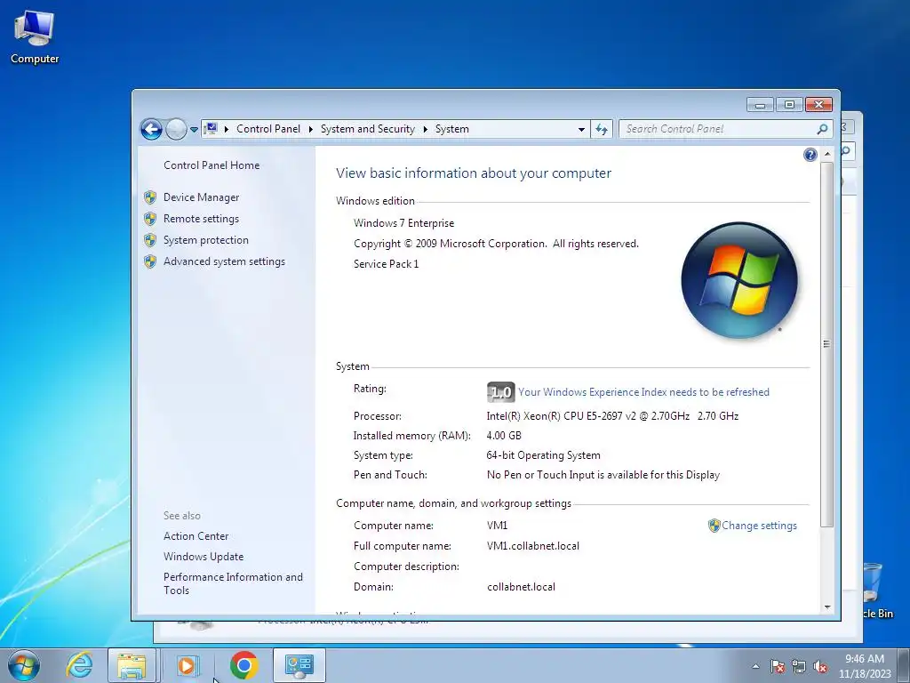Open the clock showing 9:46 AM

pos(865,666)
